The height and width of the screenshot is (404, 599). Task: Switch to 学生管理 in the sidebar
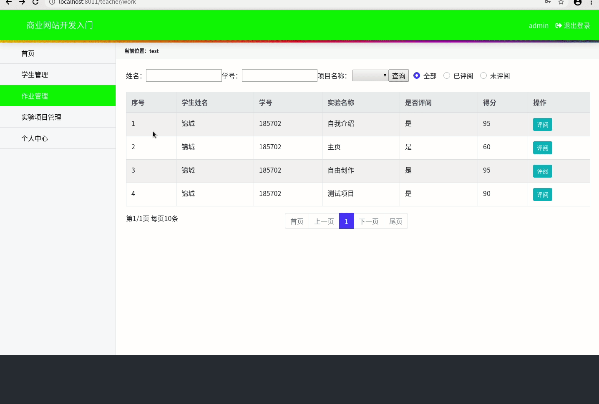(x=35, y=74)
